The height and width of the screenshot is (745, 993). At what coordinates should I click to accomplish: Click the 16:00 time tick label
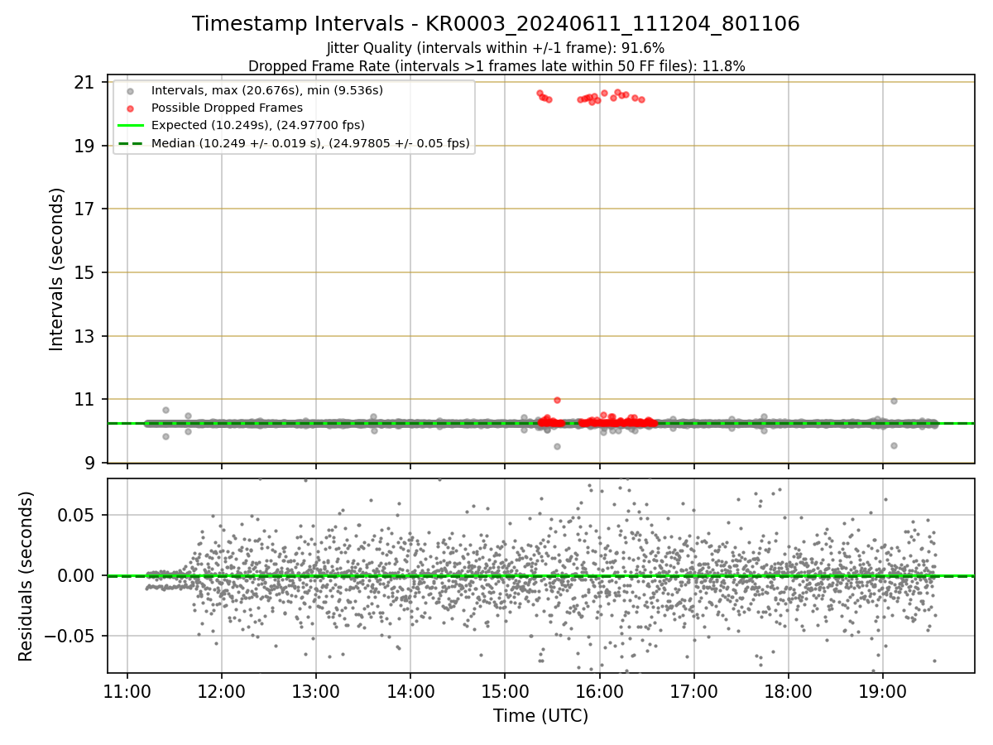[599, 690]
